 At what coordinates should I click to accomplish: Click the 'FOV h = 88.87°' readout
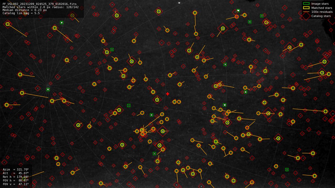click(x=16, y=180)
